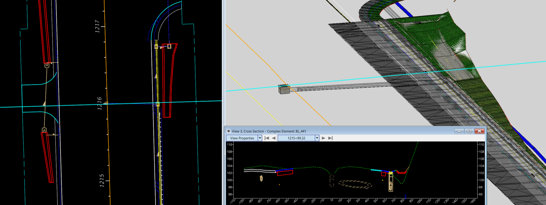
Task: Advance to the next cross section station
Action: point(323,138)
